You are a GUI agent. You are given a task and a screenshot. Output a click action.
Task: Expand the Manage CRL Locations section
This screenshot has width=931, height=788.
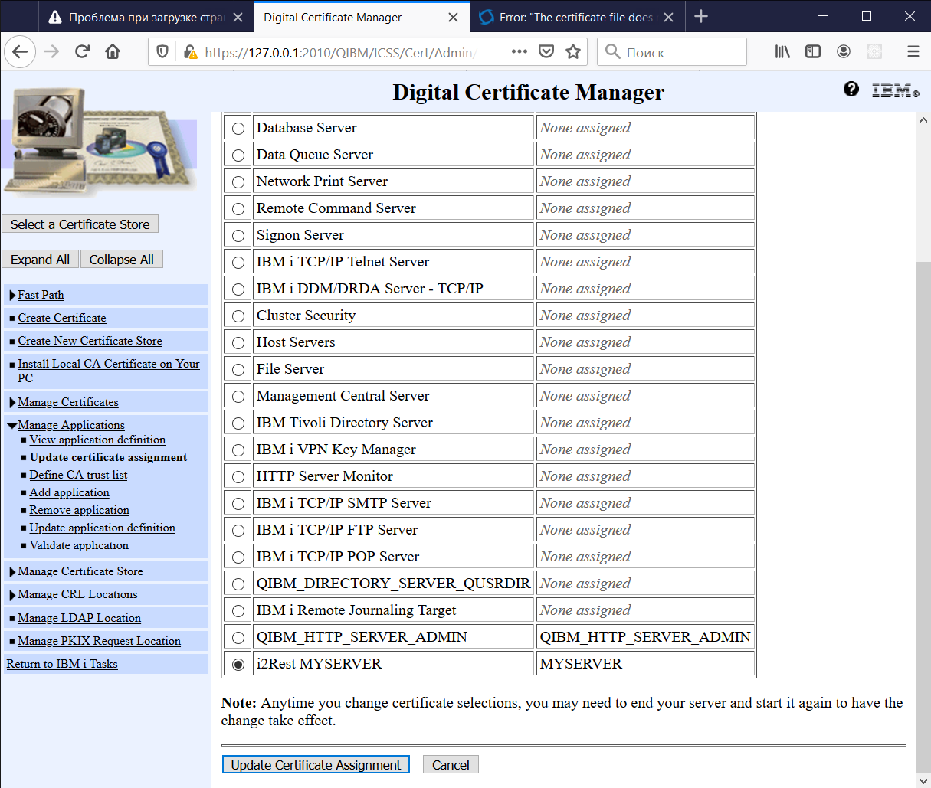13,595
